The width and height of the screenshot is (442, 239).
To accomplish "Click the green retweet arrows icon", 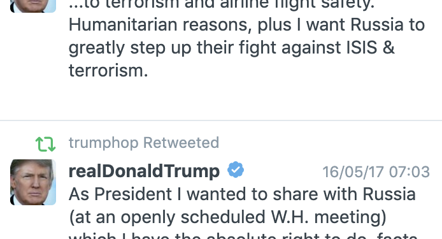I will coord(45,144).
